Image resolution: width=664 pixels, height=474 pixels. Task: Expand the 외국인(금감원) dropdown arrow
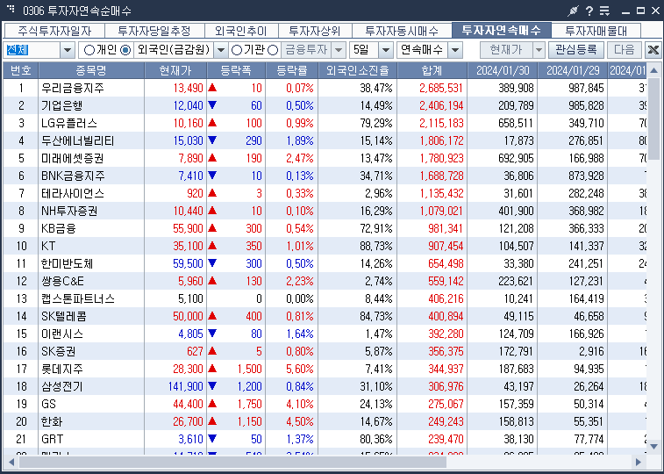coord(221,50)
